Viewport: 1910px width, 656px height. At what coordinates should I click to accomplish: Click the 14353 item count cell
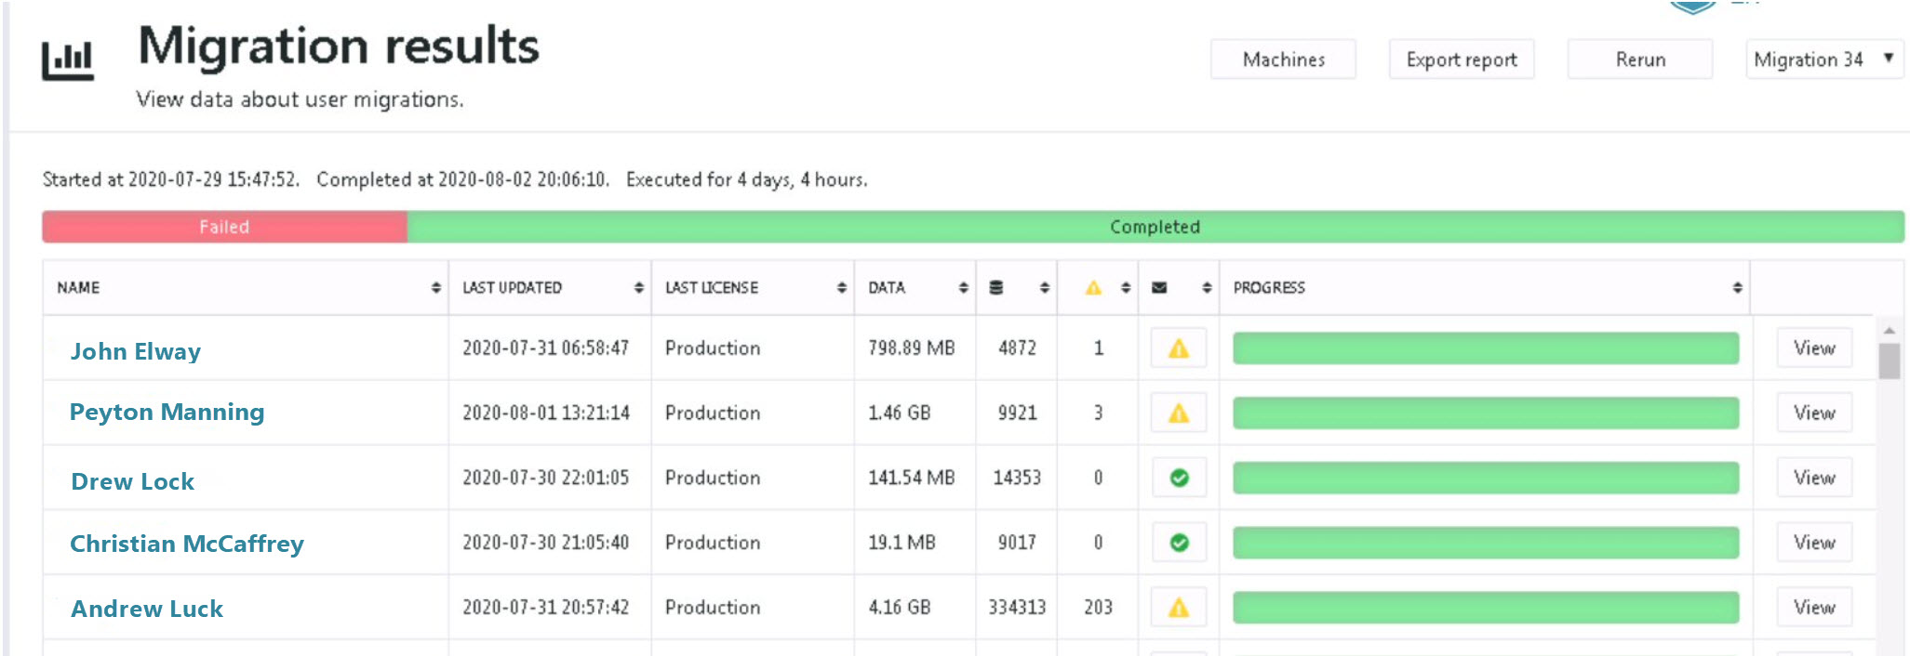click(1017, 478)
